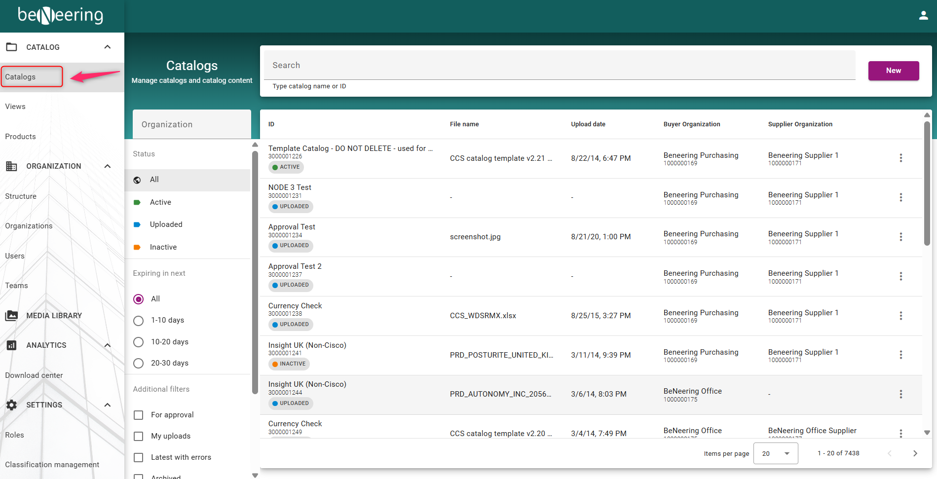Select the 1-10 days expiry radio button
Screen dimensions: 937x479
pyautogui.click(x=139, y=321)
